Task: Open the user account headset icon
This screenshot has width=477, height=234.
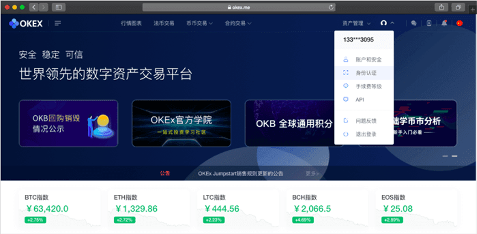Action: [x=384, y=23]
